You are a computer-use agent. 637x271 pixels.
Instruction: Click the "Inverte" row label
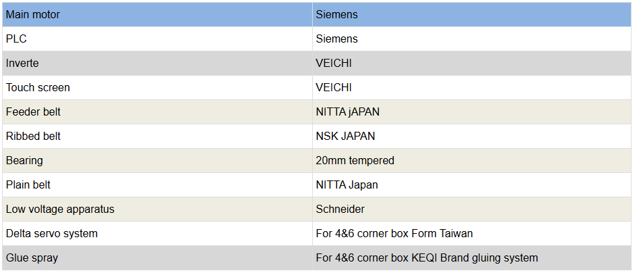[x=22, y=63]
